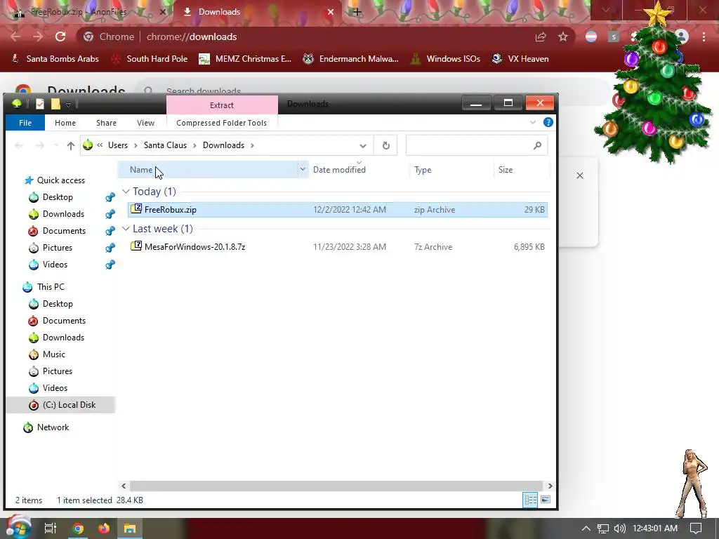719x539 pixels.
Task: Open the Windows ISOs bookmark
Action: (446, 59)
